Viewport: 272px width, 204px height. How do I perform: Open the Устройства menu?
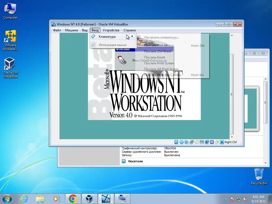pos(111,30)
